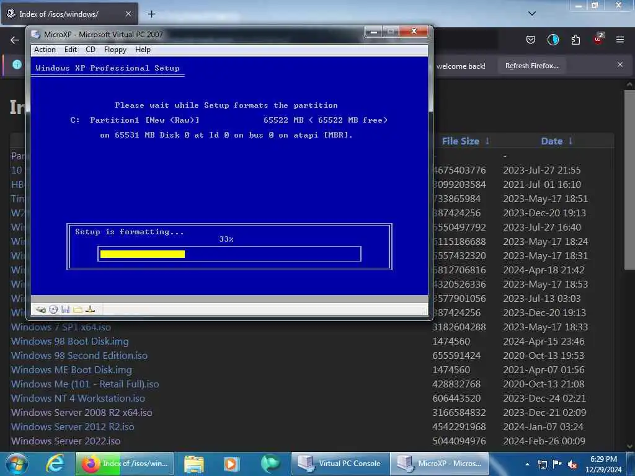Click the uBlock Origin icon with badge
Image resolution: width=635 pixels, height=476 pixels.
tap(598, 39)
